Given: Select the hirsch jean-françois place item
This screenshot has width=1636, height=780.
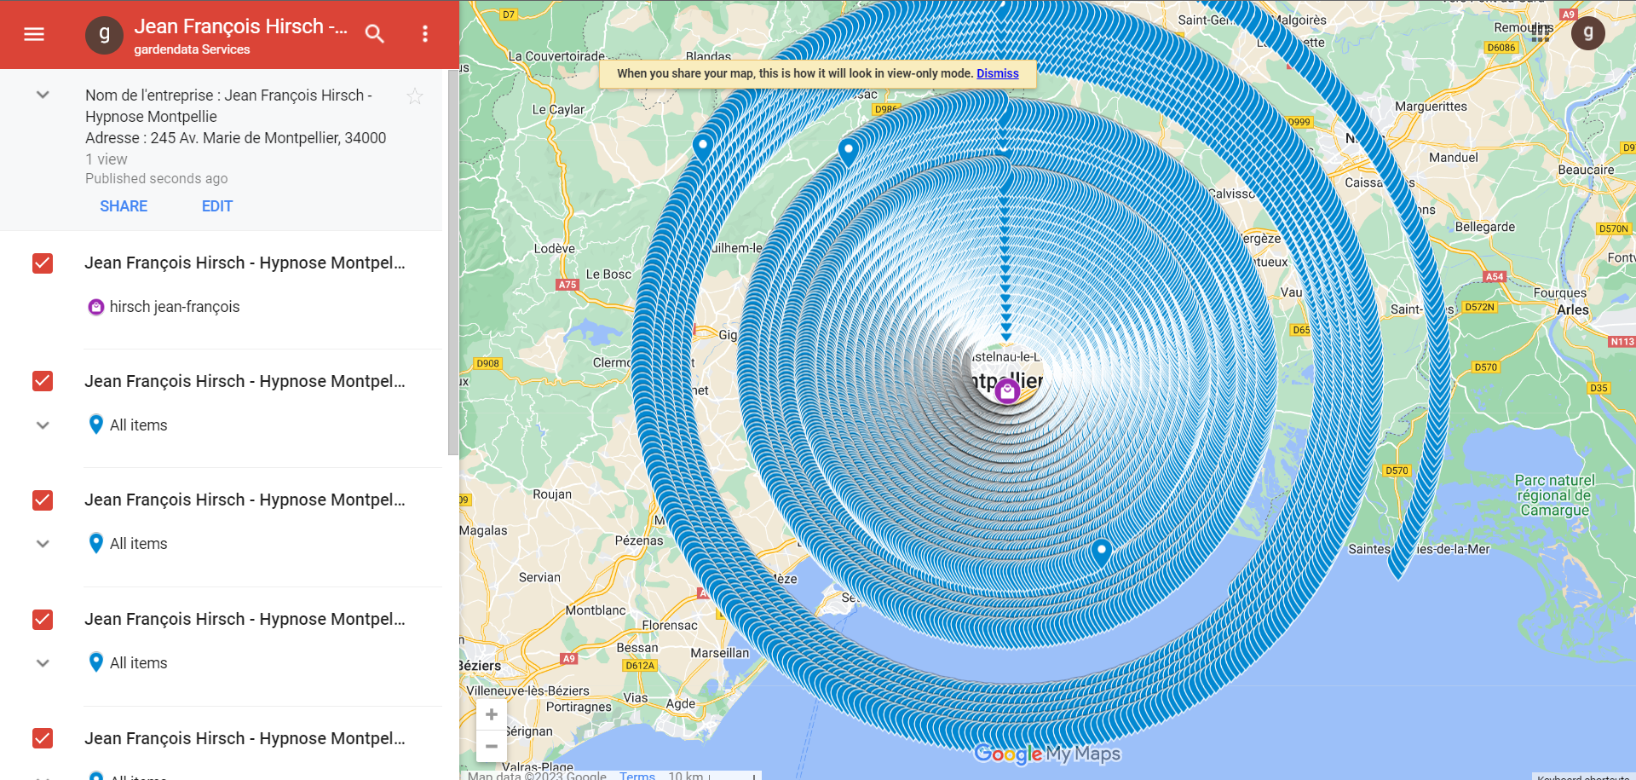Looking at the screenshot, I should [175, 307].
